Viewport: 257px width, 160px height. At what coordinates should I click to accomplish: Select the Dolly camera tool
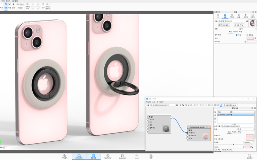tap(14, 6)
